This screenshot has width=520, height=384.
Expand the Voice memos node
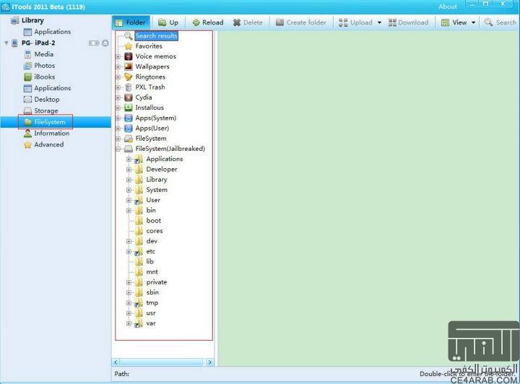pyautogui.click(x=118, y=56)
